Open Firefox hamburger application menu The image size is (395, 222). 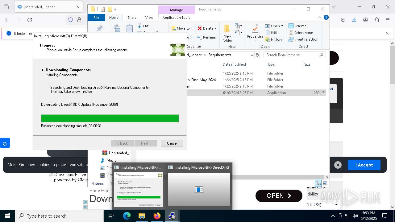[388, 20]
